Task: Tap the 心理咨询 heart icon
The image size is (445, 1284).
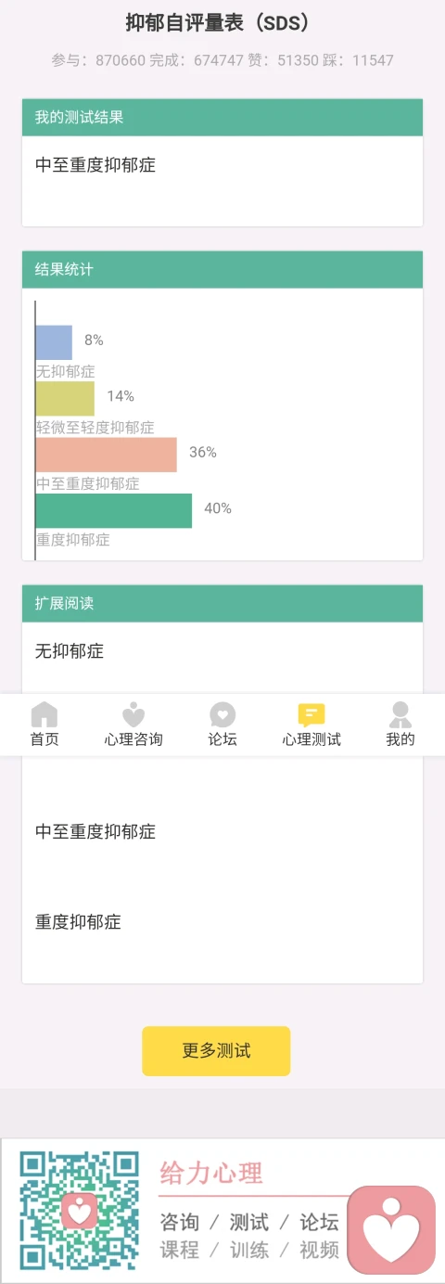Action: click(133, 714)
